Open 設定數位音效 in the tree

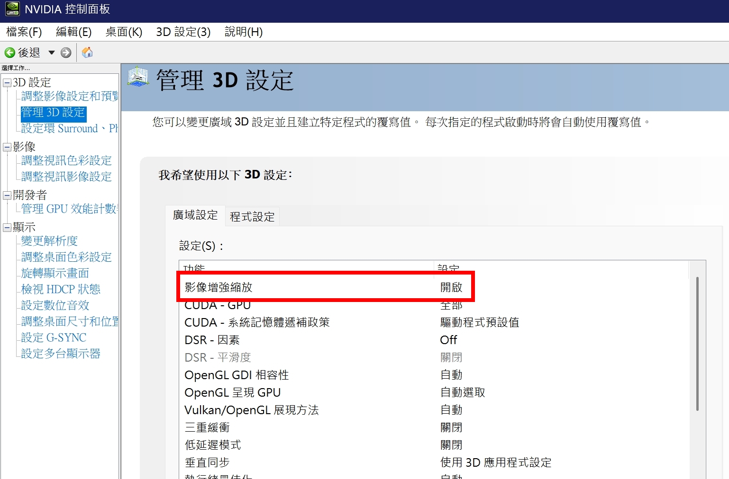(x=55, y=305)
